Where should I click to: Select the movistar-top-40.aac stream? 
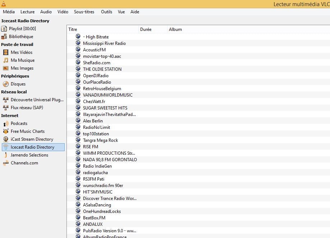[102, 56]
